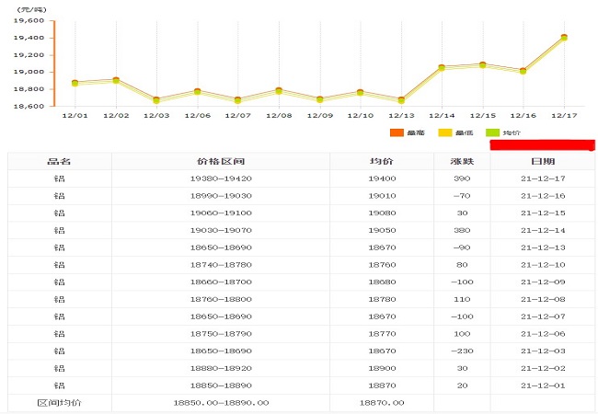This screenshot has width=598, height=414.
Task: Select the 21-12-17 date cell
Action: 542,178
